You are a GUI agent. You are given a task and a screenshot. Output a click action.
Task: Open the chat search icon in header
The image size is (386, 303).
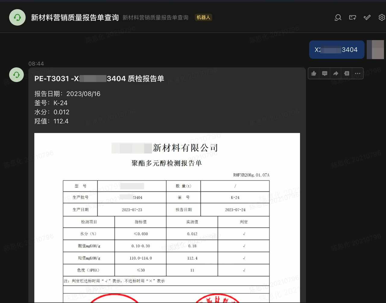tap(338, 17)
